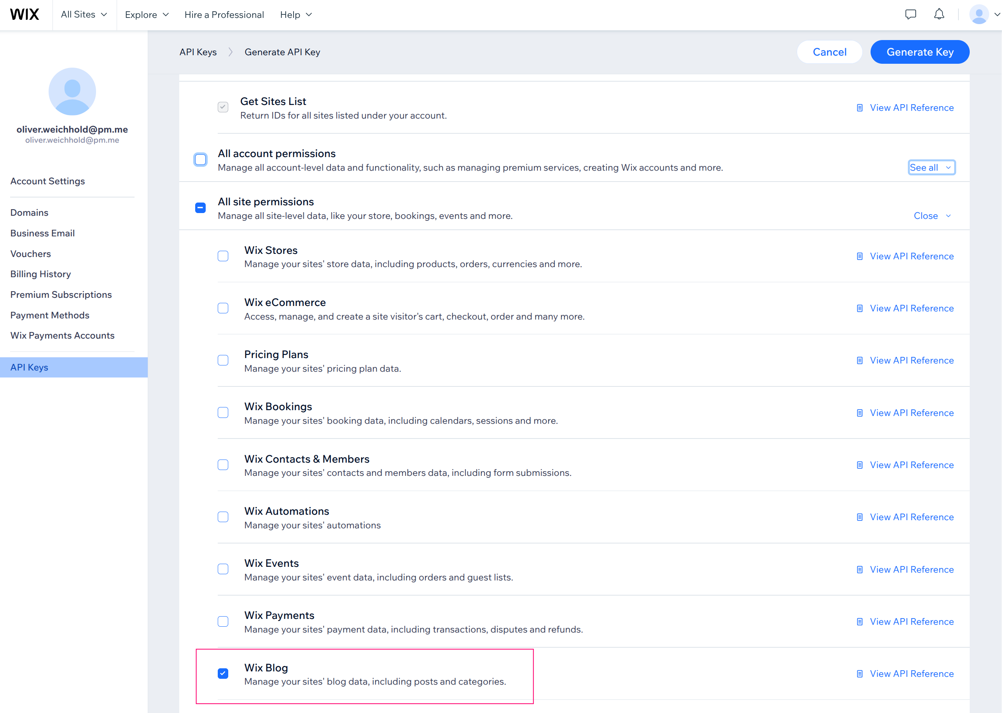Open the Explore menu

[147, 14]
